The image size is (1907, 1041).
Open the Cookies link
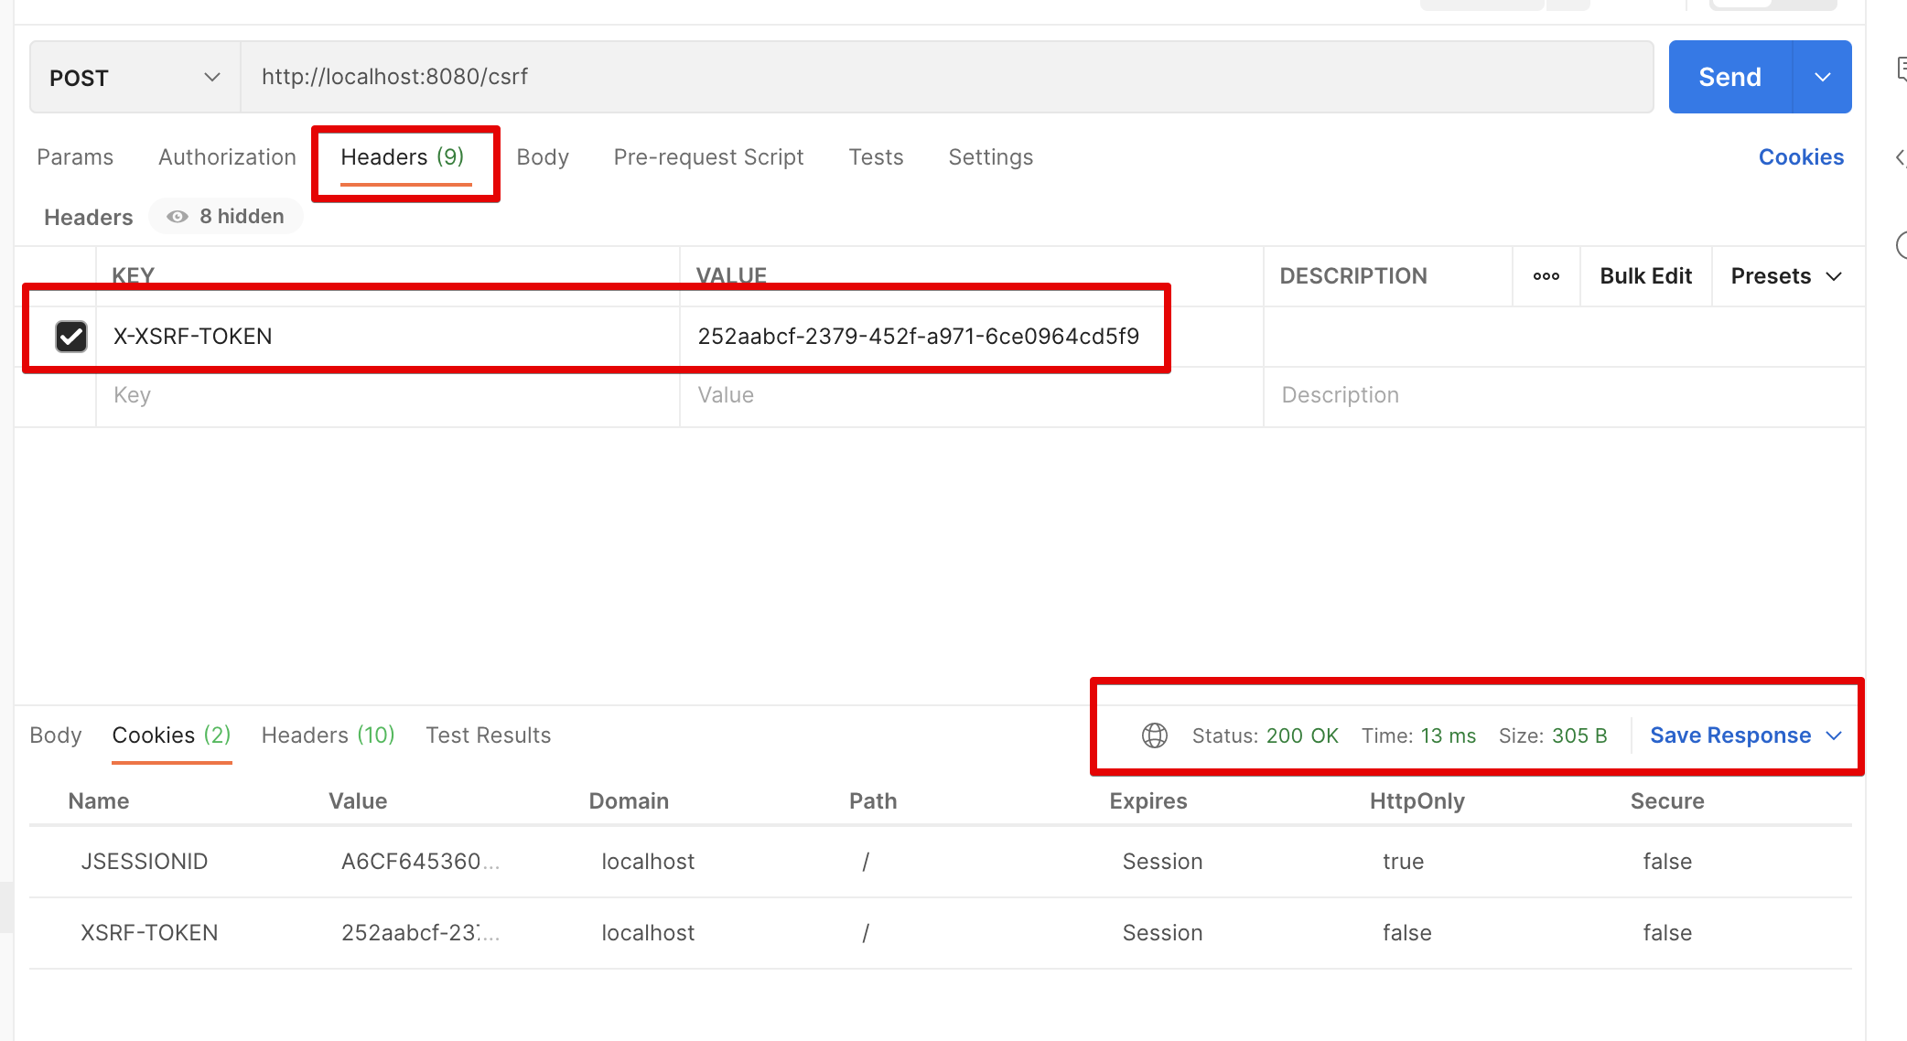[1800, 157]
